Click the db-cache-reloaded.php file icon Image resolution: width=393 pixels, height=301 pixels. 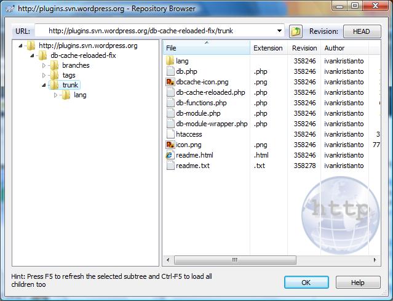[170, 92]
